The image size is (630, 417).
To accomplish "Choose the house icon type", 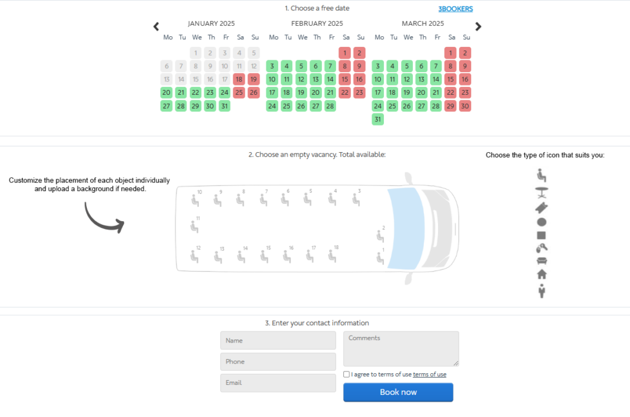I will tap(541, 275).
